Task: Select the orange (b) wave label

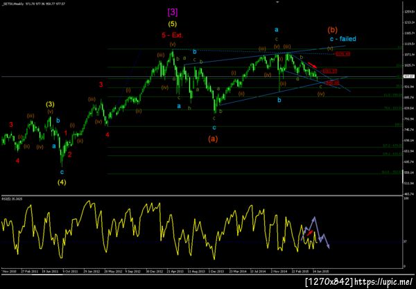Action: [332, 30]
